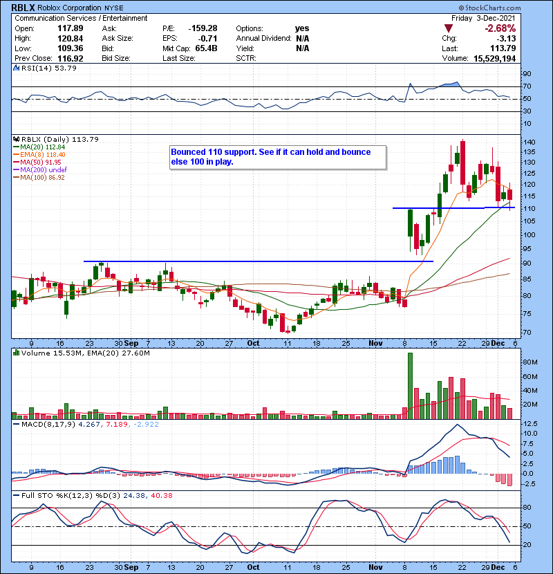Image resolution: width=553 pixels, height=574 pixels.
Task: Click the tallest green volume bar in November
Action: tap(410, 386)
